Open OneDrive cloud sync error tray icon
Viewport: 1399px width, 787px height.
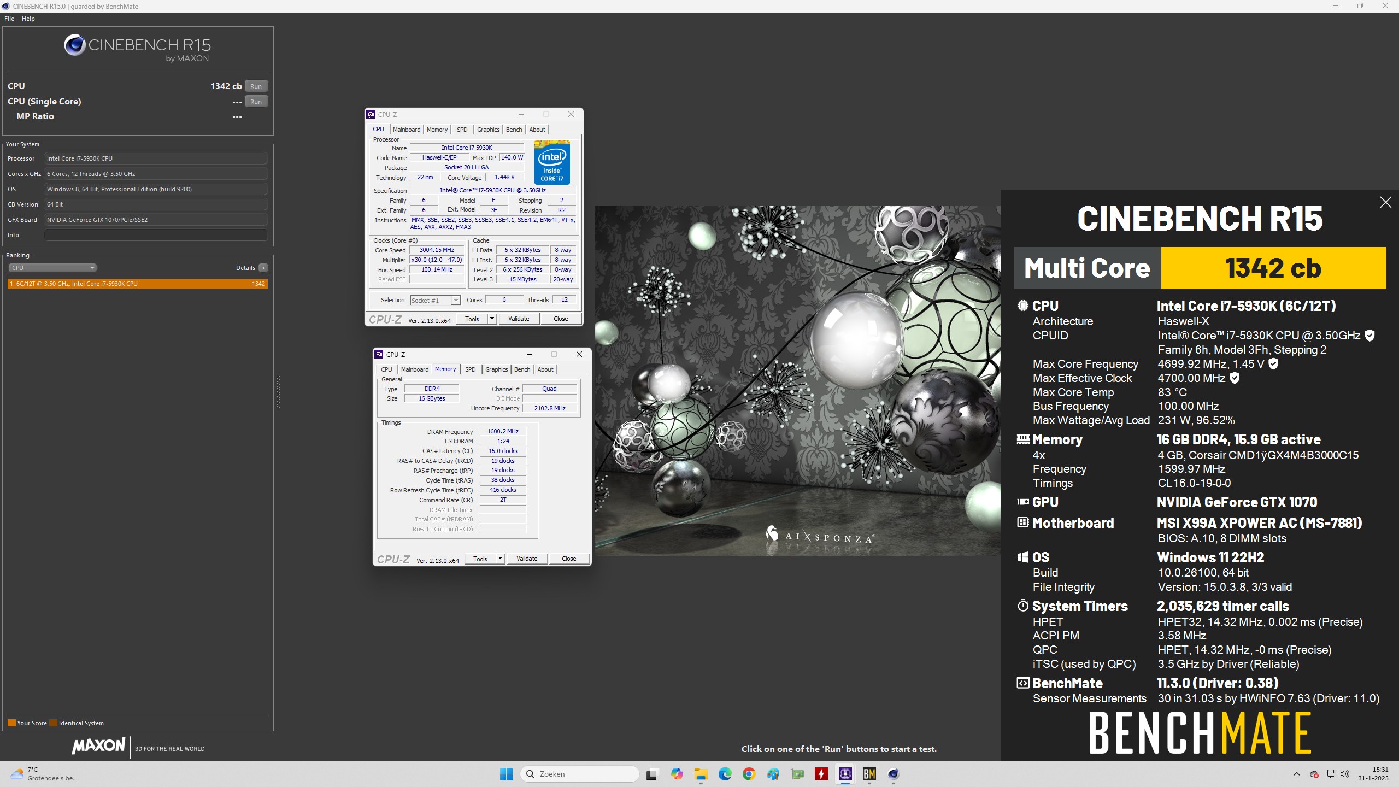click(1314, 774)
